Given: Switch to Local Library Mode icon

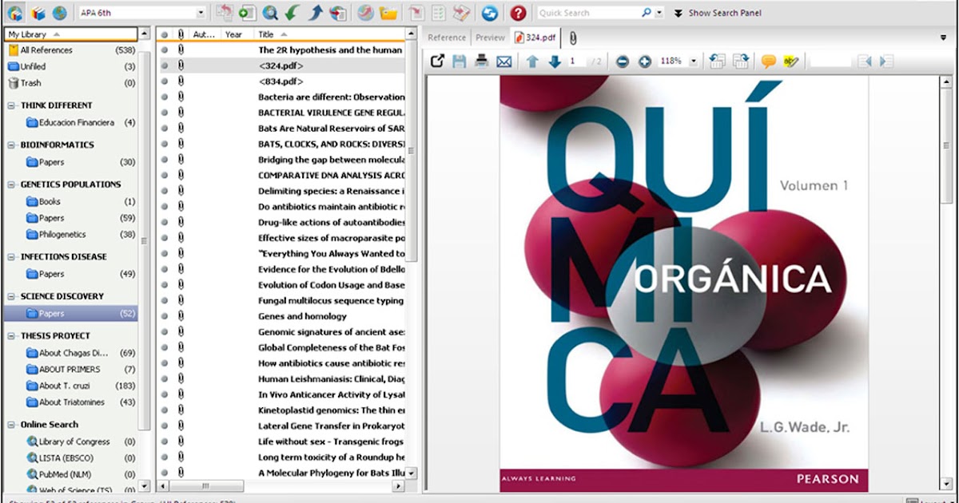Looking at the screenshot, I should click(x=38, y=13).
